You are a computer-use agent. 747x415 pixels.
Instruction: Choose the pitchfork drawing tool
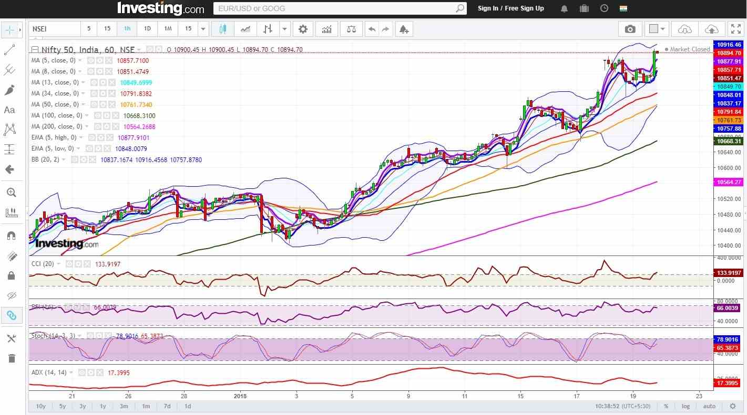(9, 70)
